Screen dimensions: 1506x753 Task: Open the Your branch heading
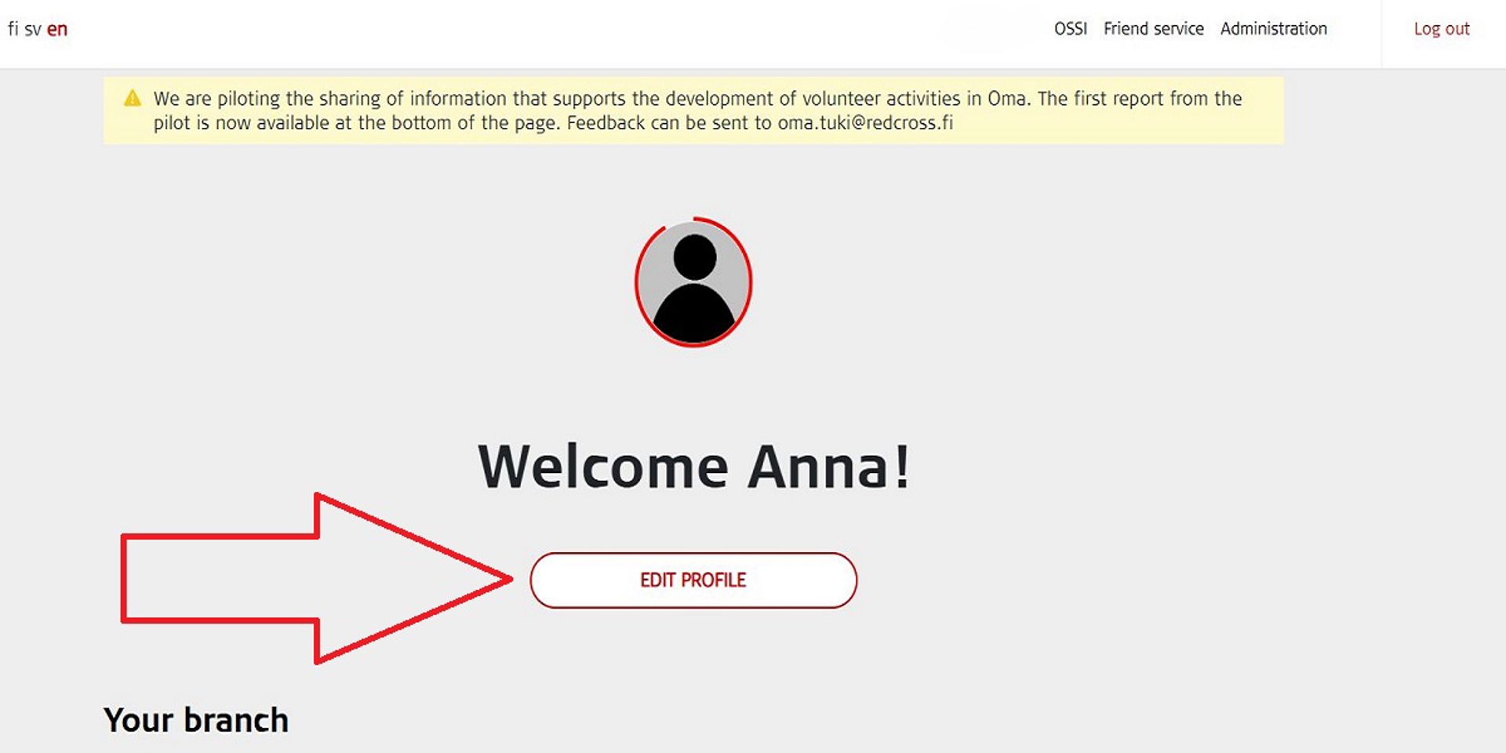[x=197, y=718]
